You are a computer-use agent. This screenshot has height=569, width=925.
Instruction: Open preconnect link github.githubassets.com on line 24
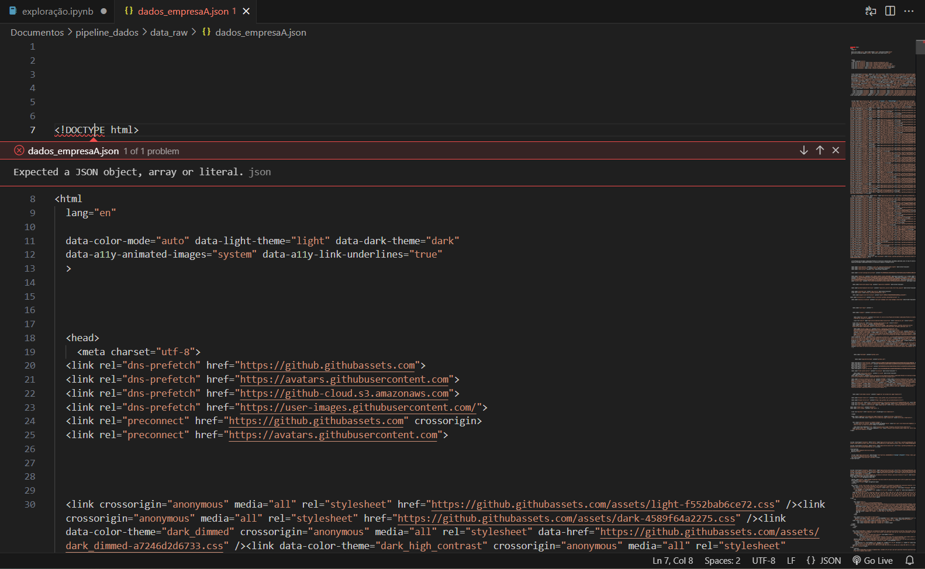[x=316, y=421]
